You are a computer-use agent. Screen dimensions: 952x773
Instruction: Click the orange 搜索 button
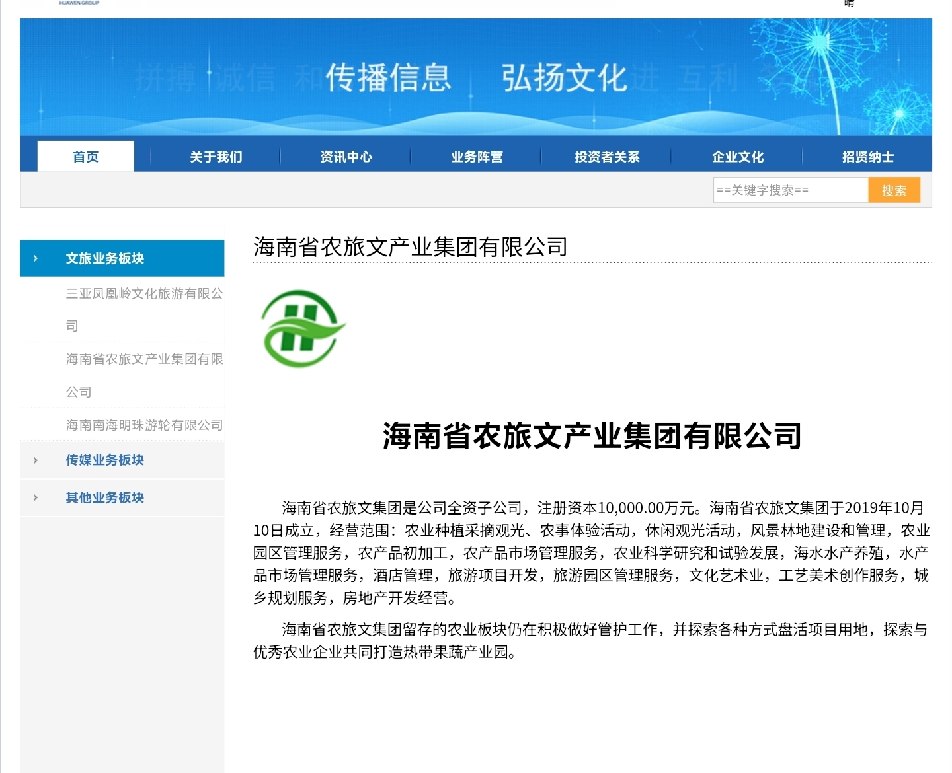(x=894, y=190)
